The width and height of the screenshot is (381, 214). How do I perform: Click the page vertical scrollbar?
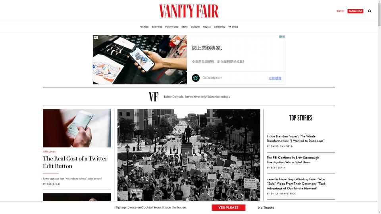(379, 107)
